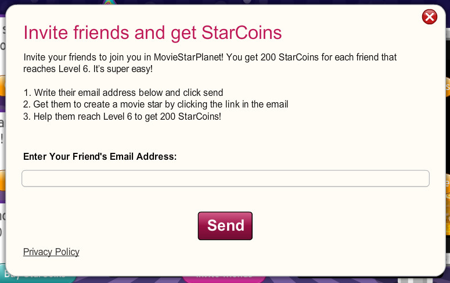Click the "Enter Your Friend's Email Address" label

[x=100, y=156]
